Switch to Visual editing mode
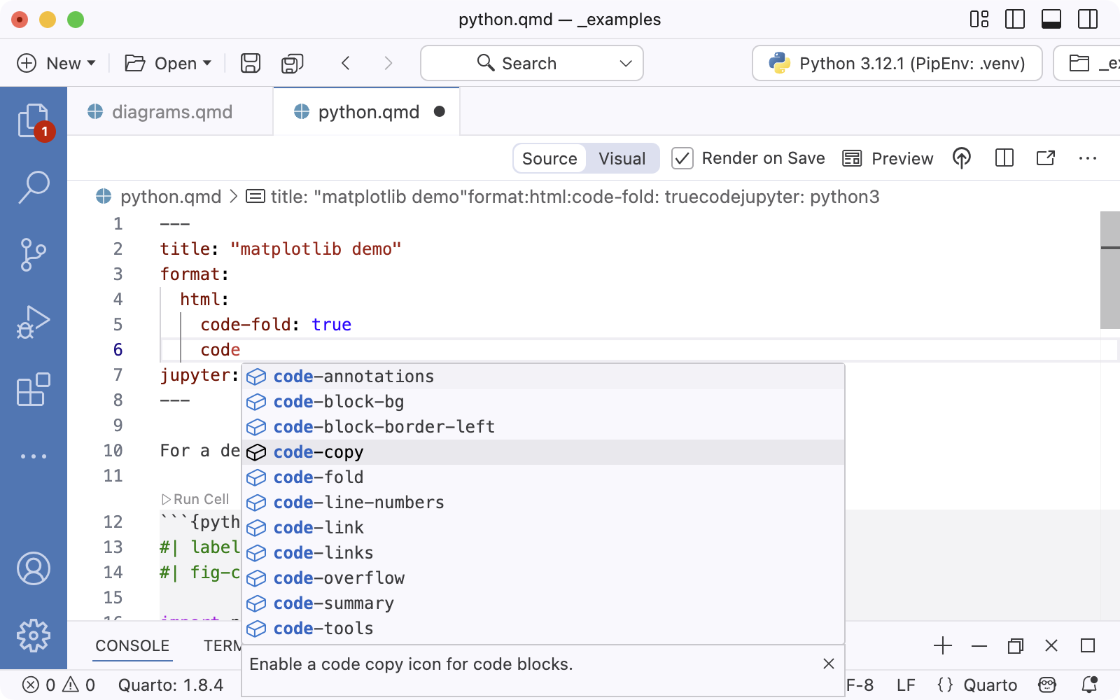The height and width of the screenshot is (700, 1120). (621, 158)
